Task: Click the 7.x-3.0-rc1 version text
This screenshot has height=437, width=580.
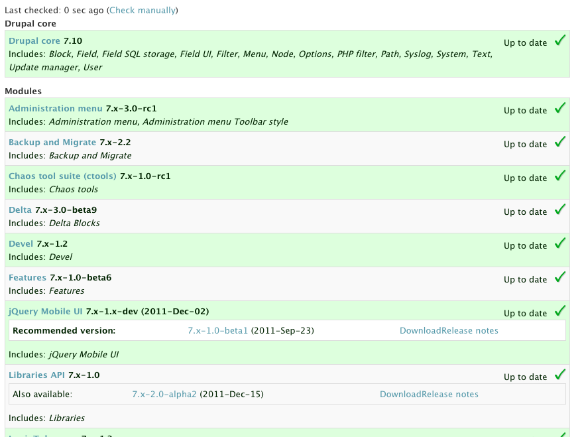Action: point(131,108)
